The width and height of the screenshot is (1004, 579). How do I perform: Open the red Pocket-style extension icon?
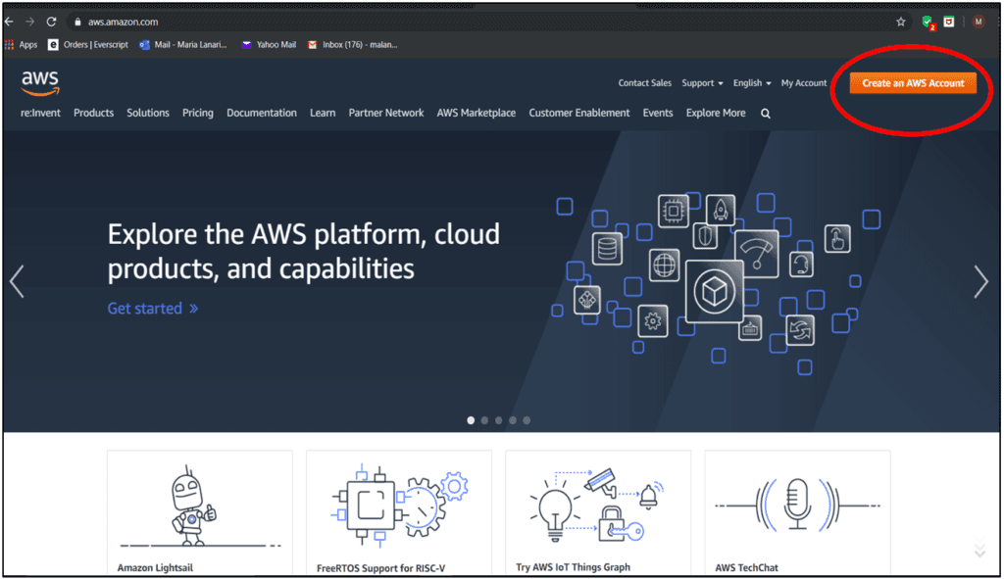pyautogui.click(x=949, y=22)
